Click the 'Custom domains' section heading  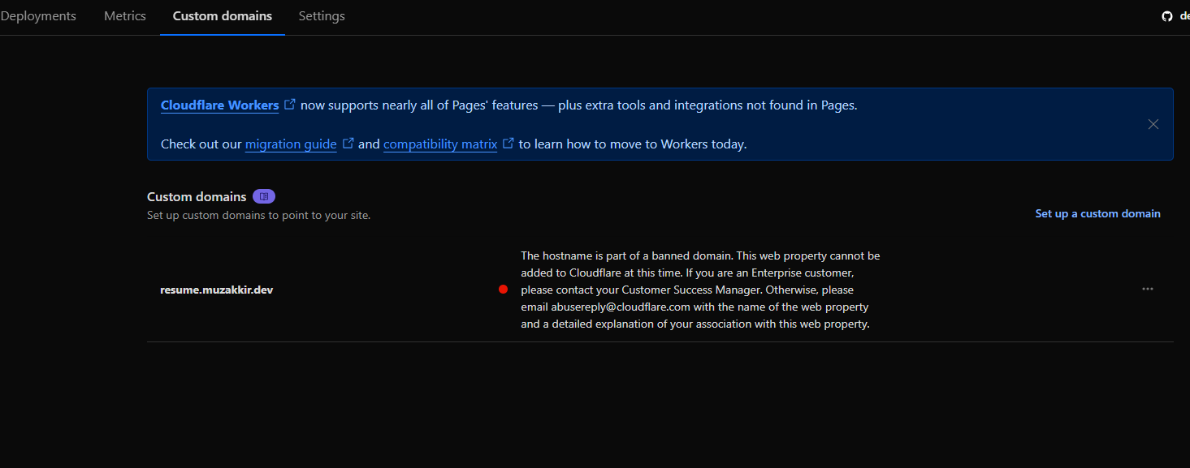(x=197, y=197)
